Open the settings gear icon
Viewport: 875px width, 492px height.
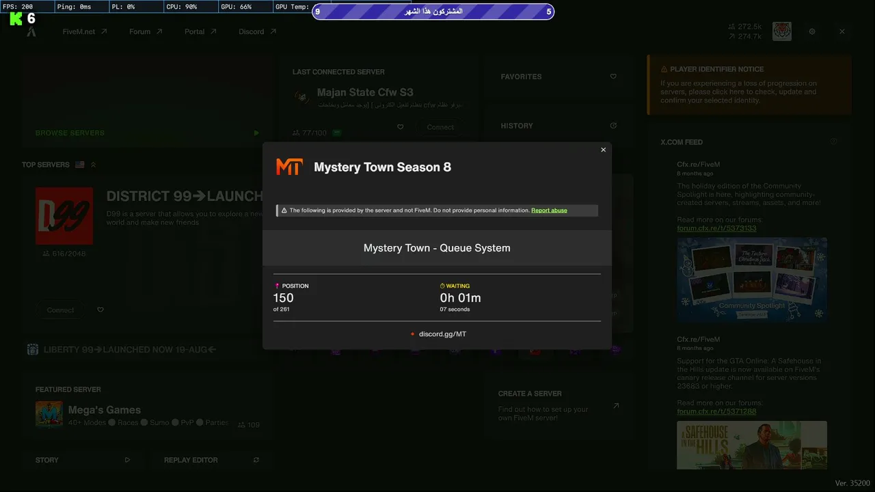tap(812, 31)
